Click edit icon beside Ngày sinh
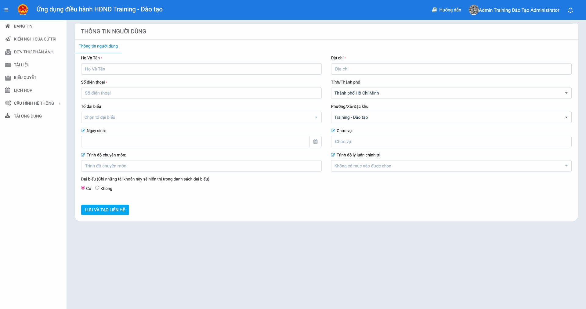The image size is (586, 309). pos(83,131)
